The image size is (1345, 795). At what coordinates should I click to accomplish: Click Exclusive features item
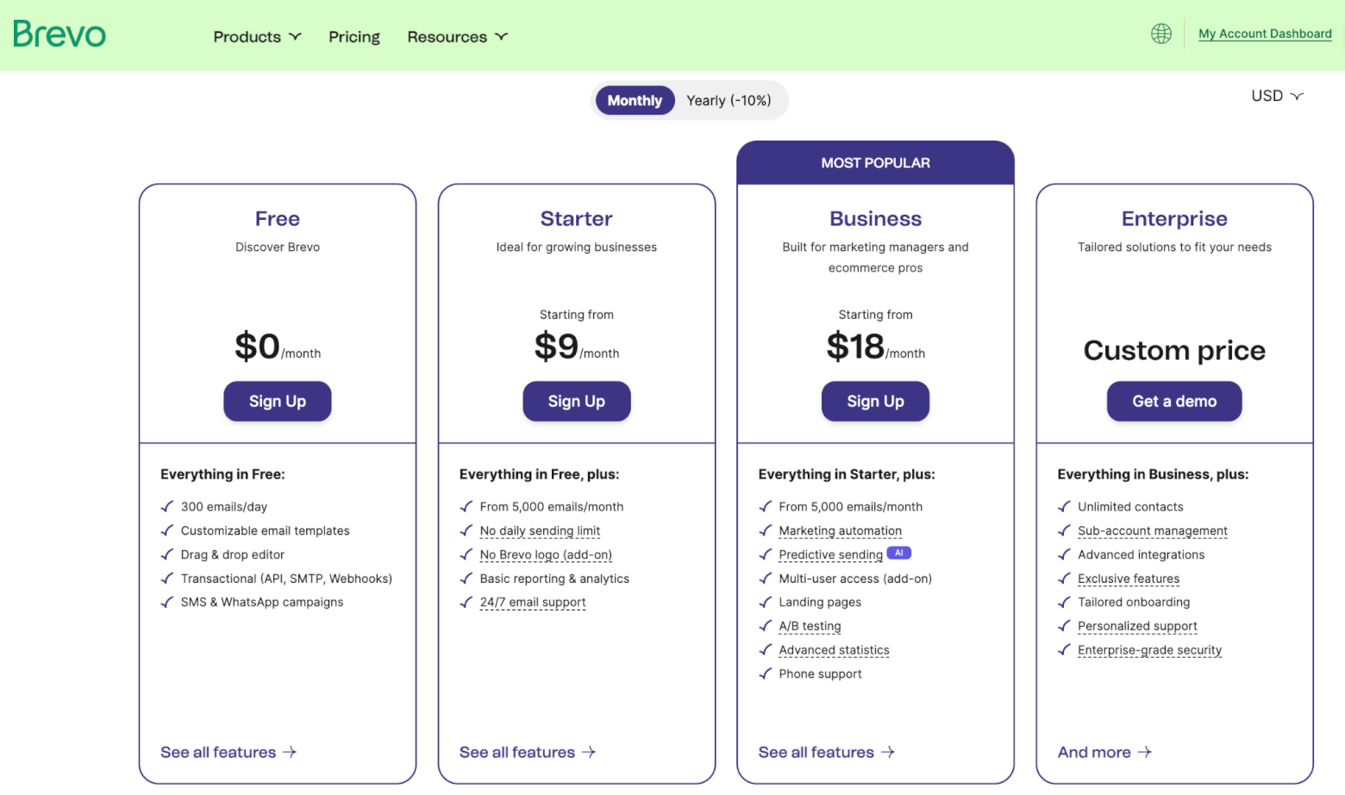pos(1129,579)
